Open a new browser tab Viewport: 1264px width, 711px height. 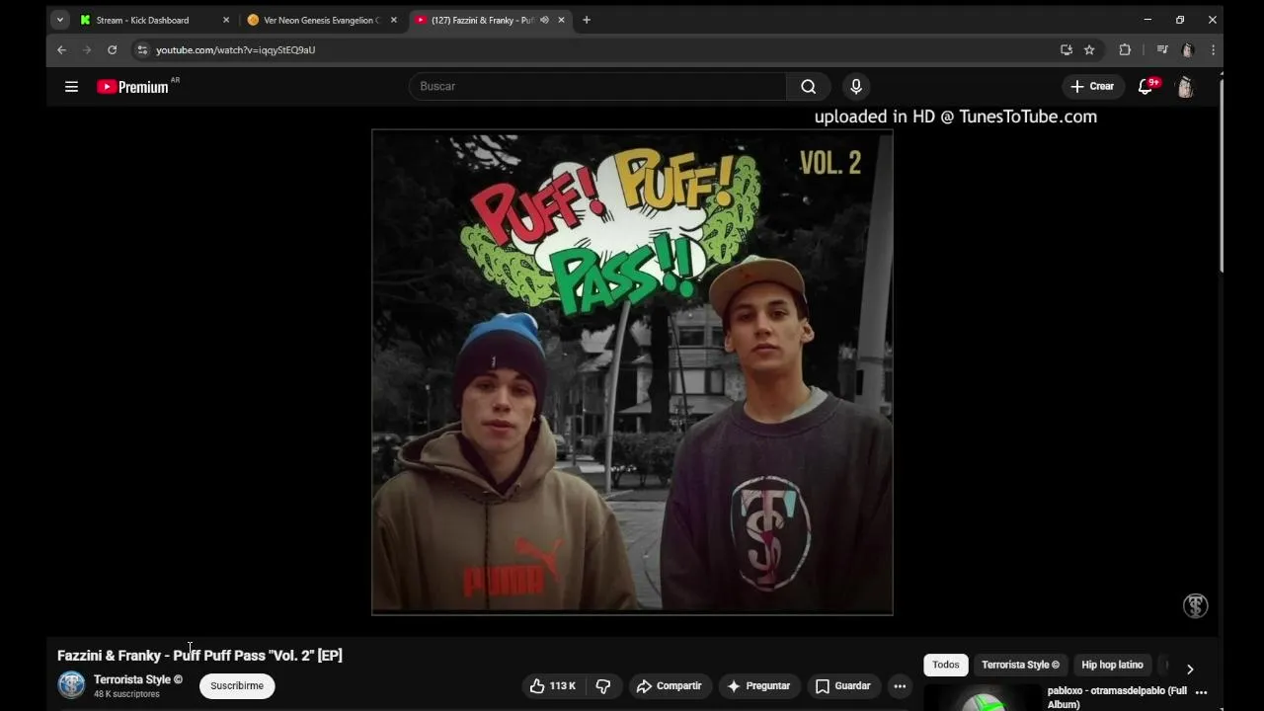click(587, 20)
